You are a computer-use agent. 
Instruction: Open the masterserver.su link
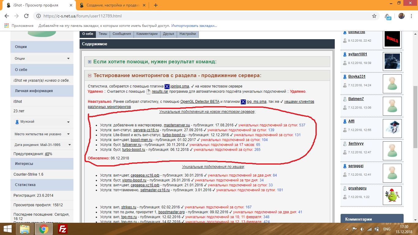point(177,125)
